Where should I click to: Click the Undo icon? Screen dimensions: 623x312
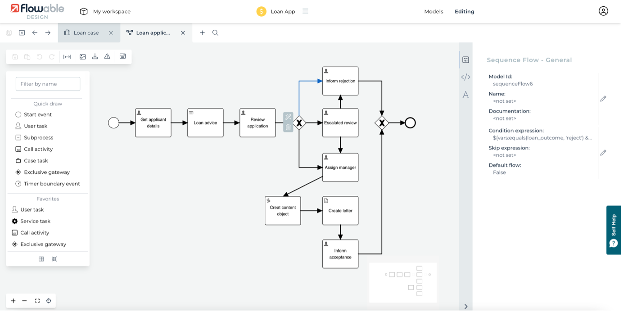[x=40, y=56]
